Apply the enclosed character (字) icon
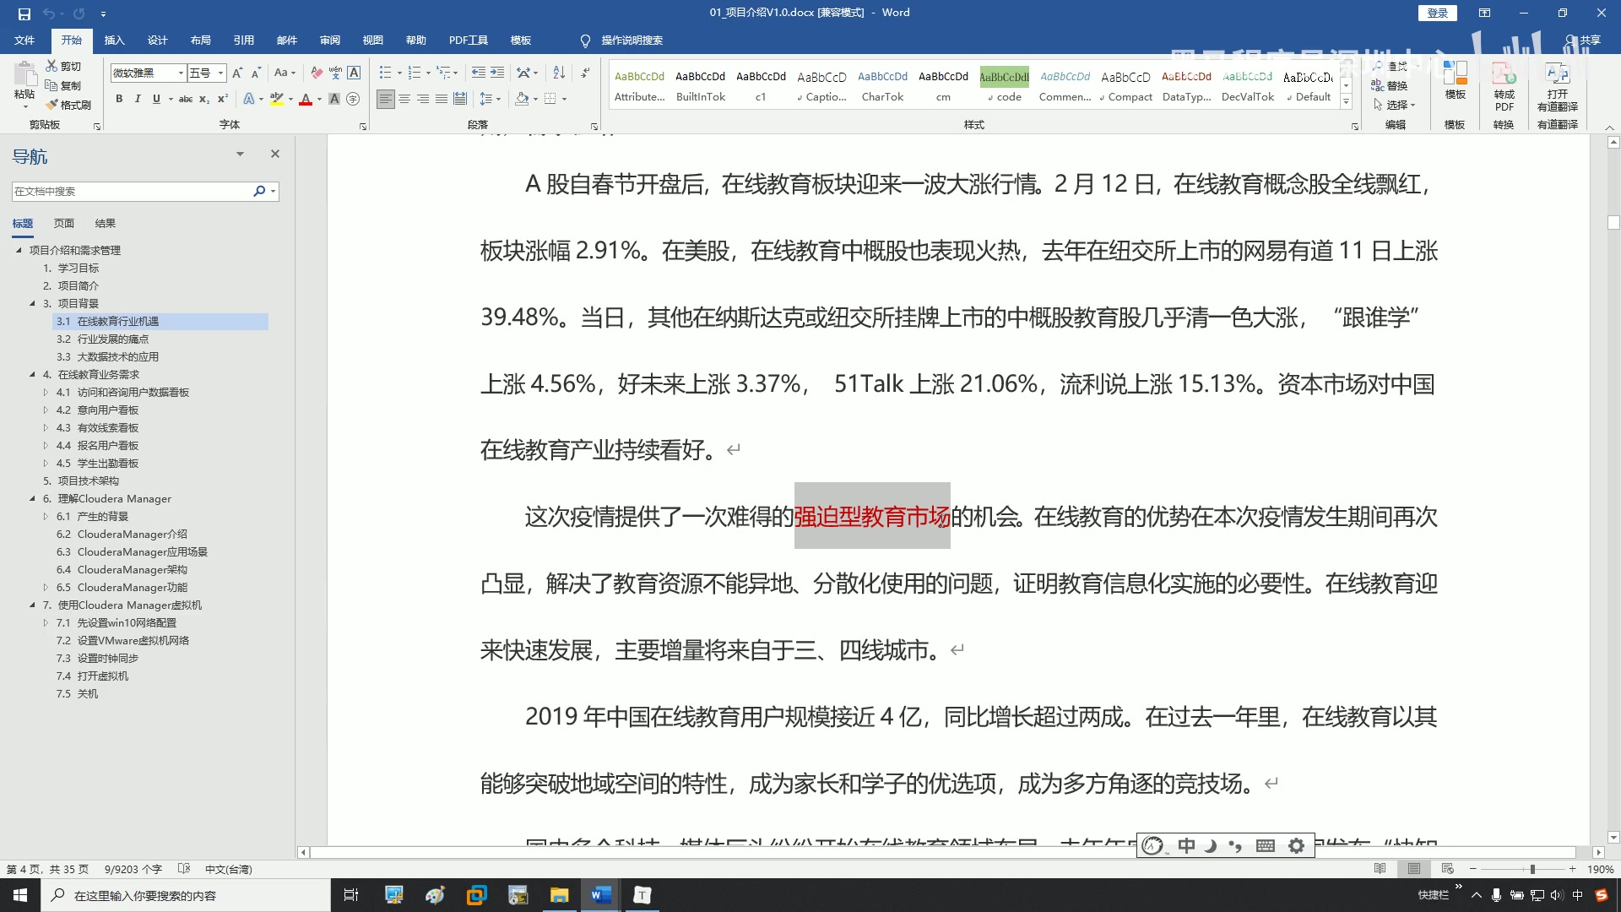The image size is (1621, 912). 353,99
